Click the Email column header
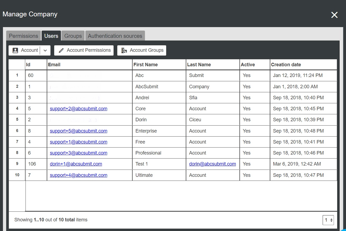346x231 pixels. pyautogui.click(x=54, y=65)
